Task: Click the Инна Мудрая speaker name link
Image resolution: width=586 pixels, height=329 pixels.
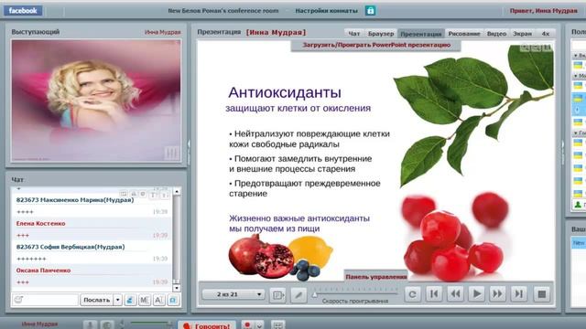Action: 163,32
